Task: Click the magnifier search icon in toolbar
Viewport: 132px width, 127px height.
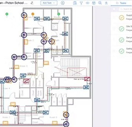Action: tap(100, 3)
